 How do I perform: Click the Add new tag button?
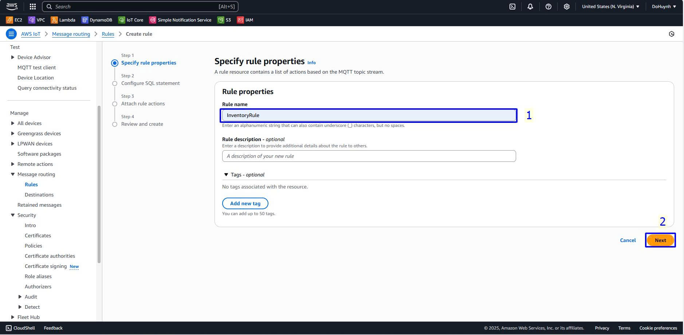pyautogui.click(x=245, y=203)
